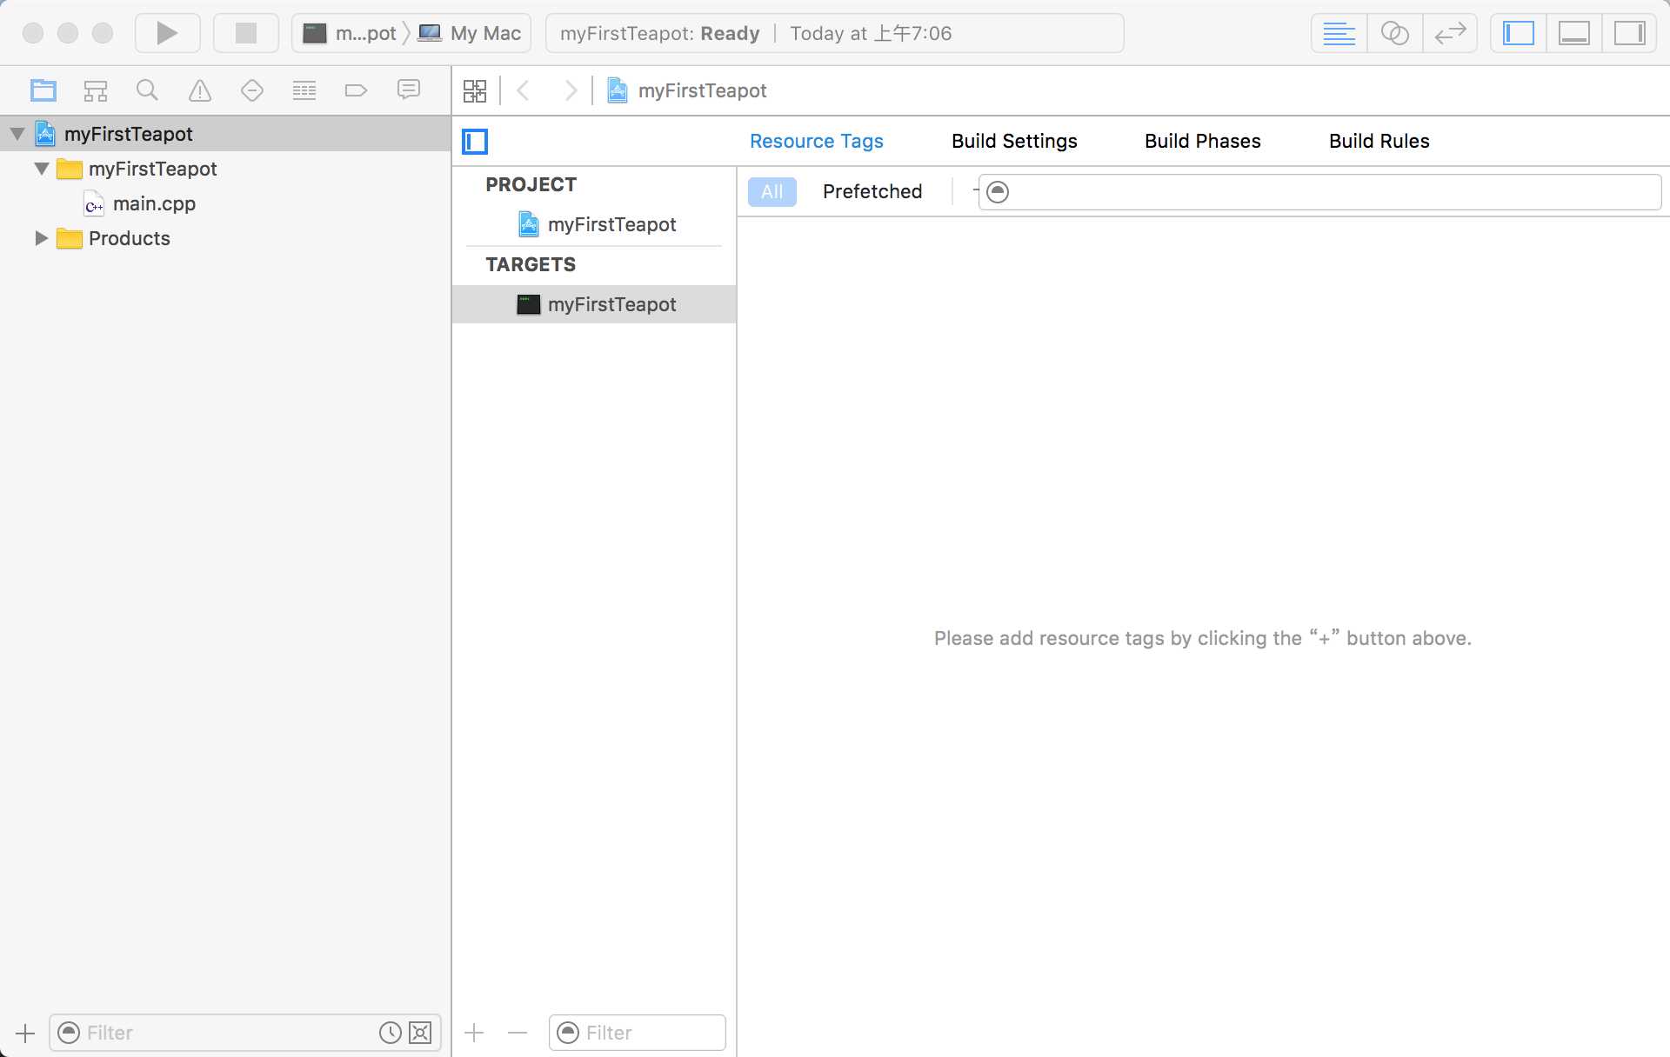Click the Resource Tags tab

(x=817, y=140)
